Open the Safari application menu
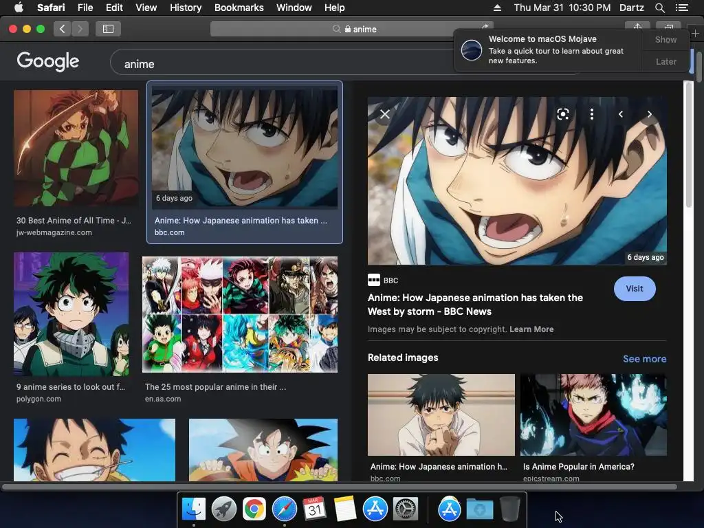Image resolution: width=704 pixels, height=528 pixels. tap(51, 8)
